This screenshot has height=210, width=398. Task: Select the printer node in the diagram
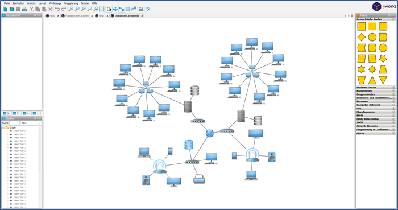(199, 179)
